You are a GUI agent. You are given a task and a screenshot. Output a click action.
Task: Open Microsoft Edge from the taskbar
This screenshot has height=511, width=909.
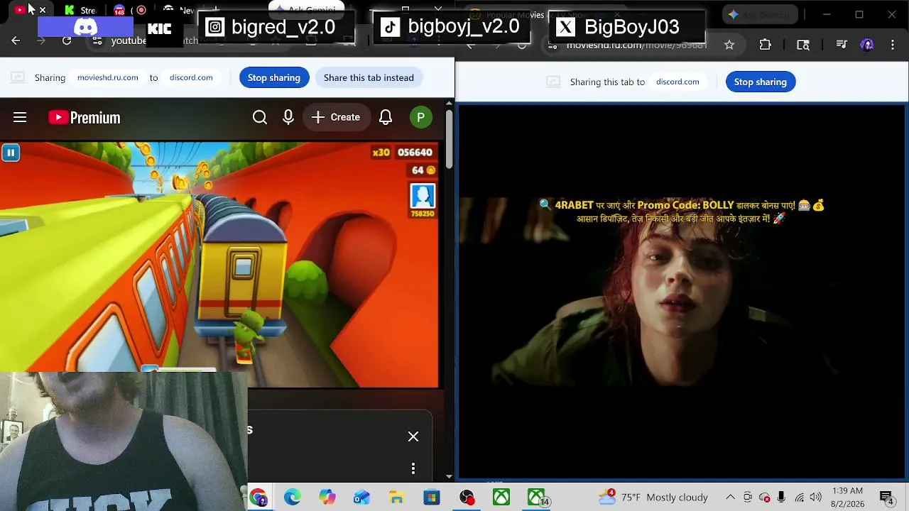293,498
